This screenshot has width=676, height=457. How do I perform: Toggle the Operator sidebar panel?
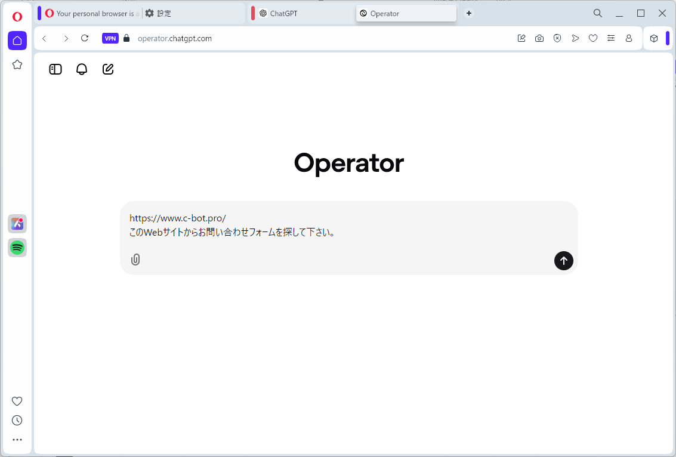tap(55, 69)
